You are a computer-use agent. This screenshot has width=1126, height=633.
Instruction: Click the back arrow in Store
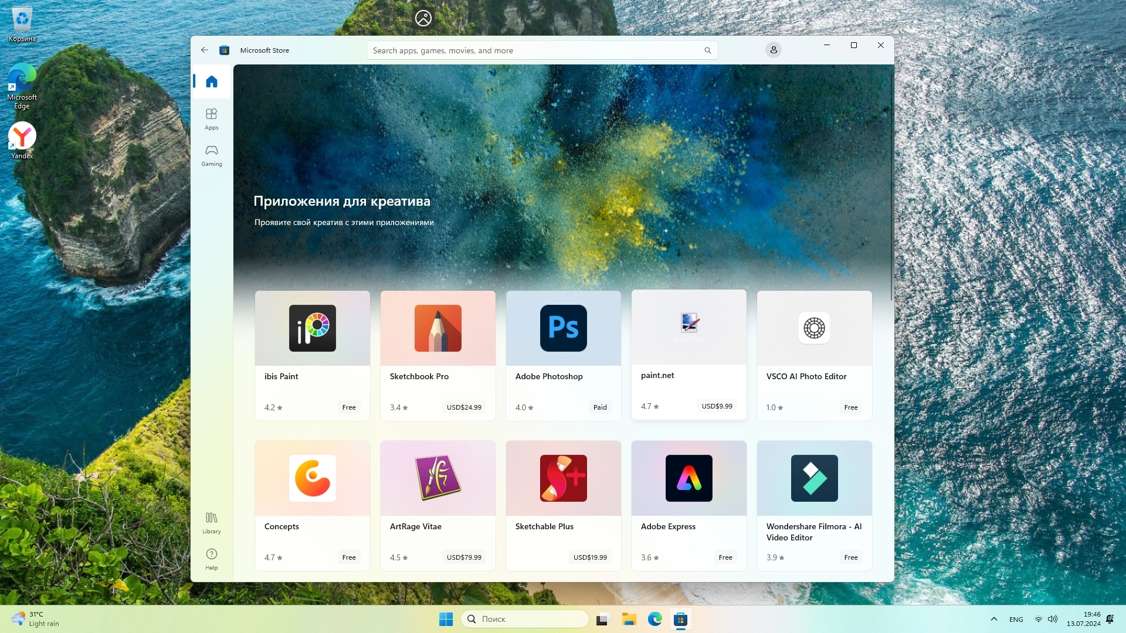pyautogui.click(x=205, y=50)
